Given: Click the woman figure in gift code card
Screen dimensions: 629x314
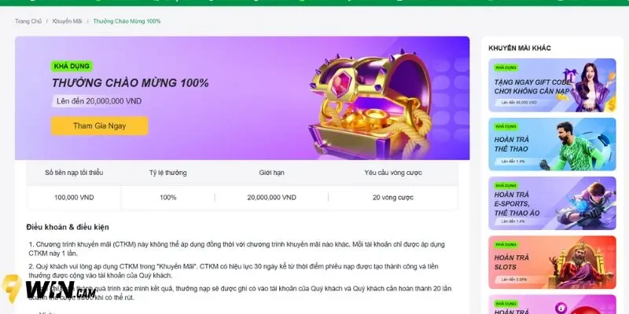Looking at the screenshot, I should click(x=587, y=87).
